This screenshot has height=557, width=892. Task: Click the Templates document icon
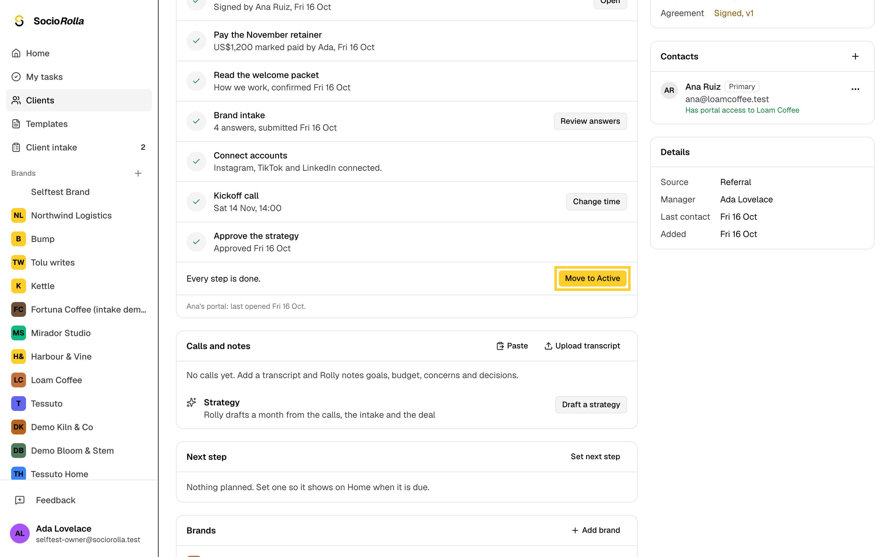click(16, 124)
